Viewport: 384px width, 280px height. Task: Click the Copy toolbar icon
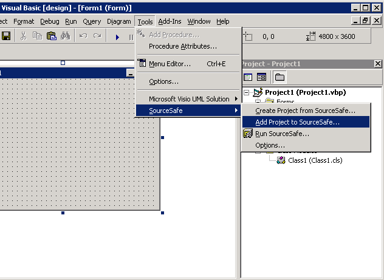[37, 36]
